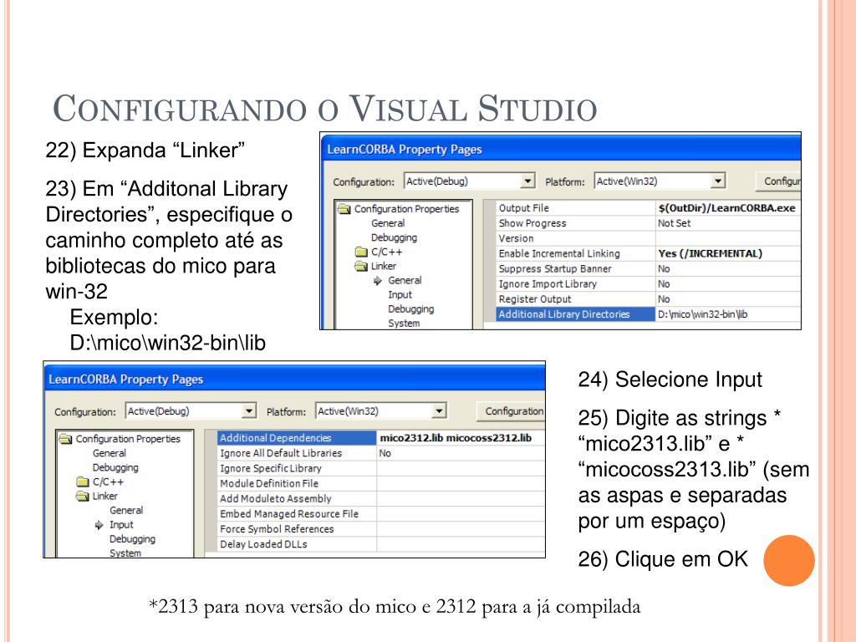Select Linker Input item in lower tree
Image resolution: width=856 pixels, height=642 pixels.
point(121,524)
